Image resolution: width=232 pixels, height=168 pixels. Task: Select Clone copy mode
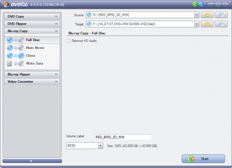point(32,56)
